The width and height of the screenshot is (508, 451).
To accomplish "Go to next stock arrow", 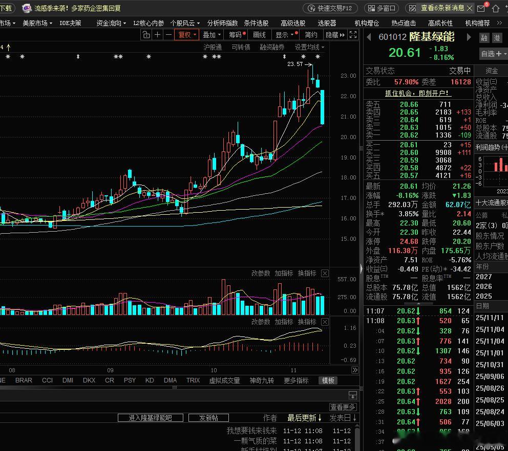I will tap(469, 37).
